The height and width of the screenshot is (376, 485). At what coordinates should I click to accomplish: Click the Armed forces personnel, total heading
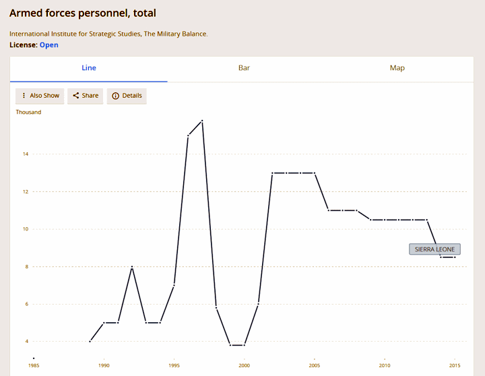pyautogui.click(x=83, y=13)
